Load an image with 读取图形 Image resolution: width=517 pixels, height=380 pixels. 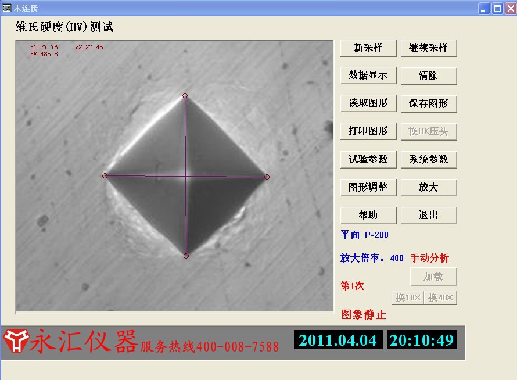click(x=368, y=103)
